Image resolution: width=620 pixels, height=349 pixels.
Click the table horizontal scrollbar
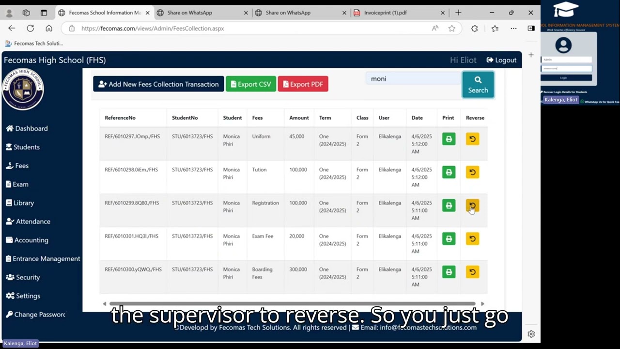pos(293,304)
